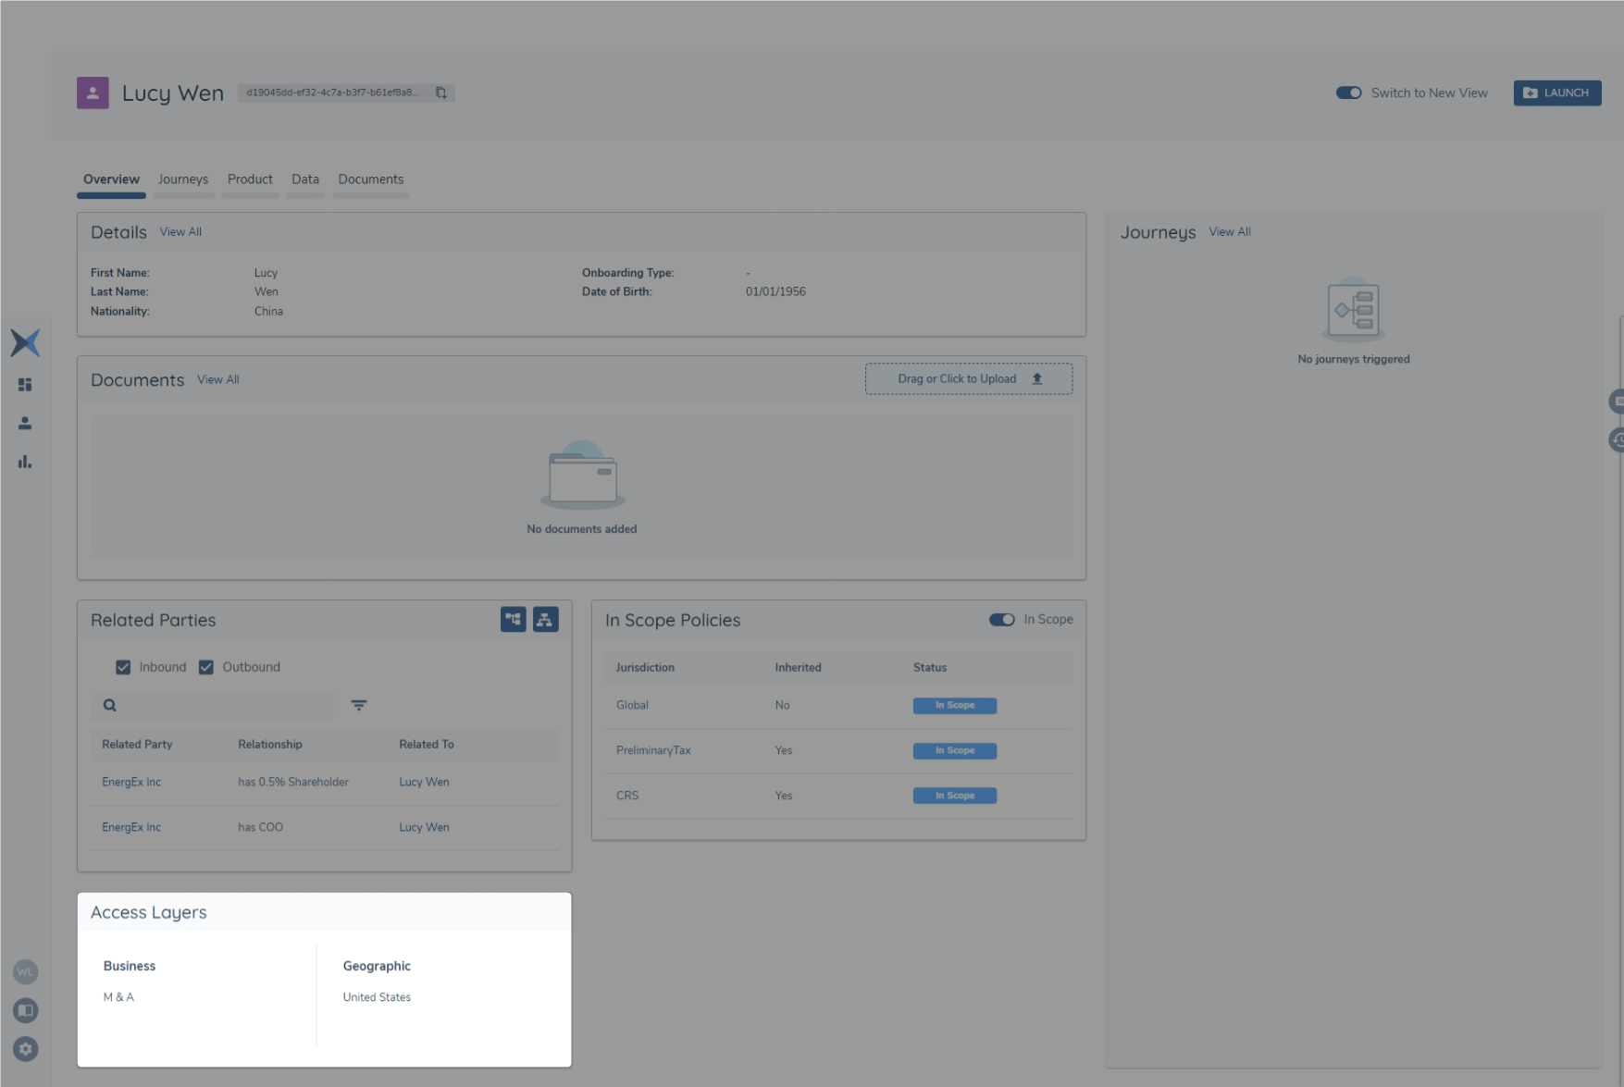Viewport: 1624px width, 1087px height.
Task: Select the 'M & A' business access layer
Action: point(118,997)
